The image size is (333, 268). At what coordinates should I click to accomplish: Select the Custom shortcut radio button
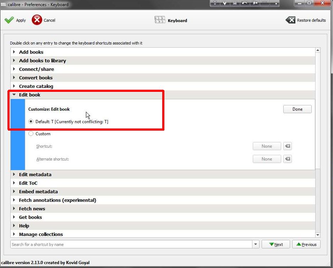coord(31,134)
